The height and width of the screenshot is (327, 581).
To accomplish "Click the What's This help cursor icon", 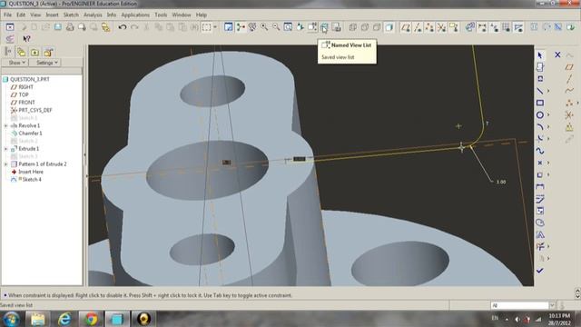I will pyautogui.click(x=26, y=38).
